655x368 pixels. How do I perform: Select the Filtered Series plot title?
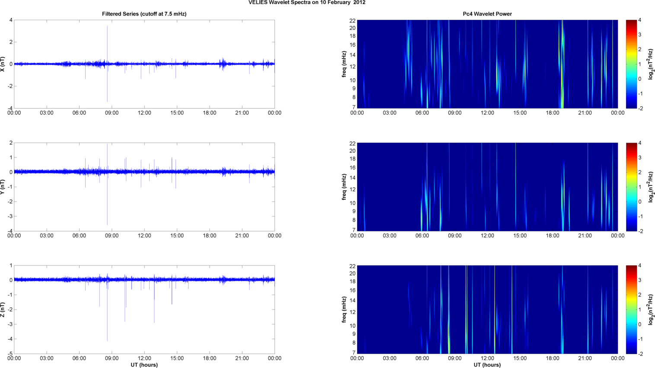pos(144,14)
